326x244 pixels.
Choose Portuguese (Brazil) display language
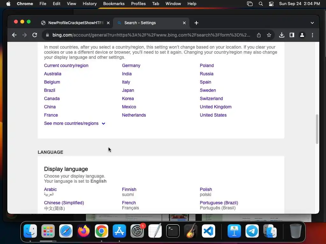219,203
